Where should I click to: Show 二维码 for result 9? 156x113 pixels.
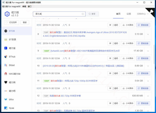tap(114, 58)
